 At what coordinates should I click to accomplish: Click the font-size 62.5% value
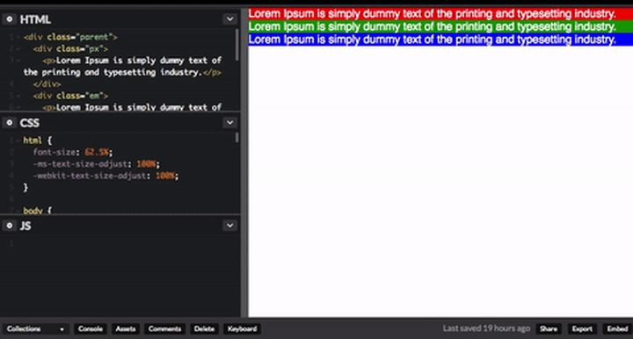tap(97, 152)
